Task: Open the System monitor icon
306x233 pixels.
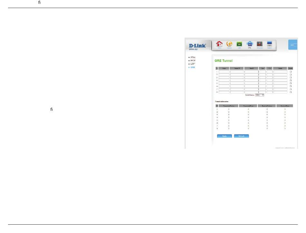Action: pyautogui.click(x=270, y=44)
